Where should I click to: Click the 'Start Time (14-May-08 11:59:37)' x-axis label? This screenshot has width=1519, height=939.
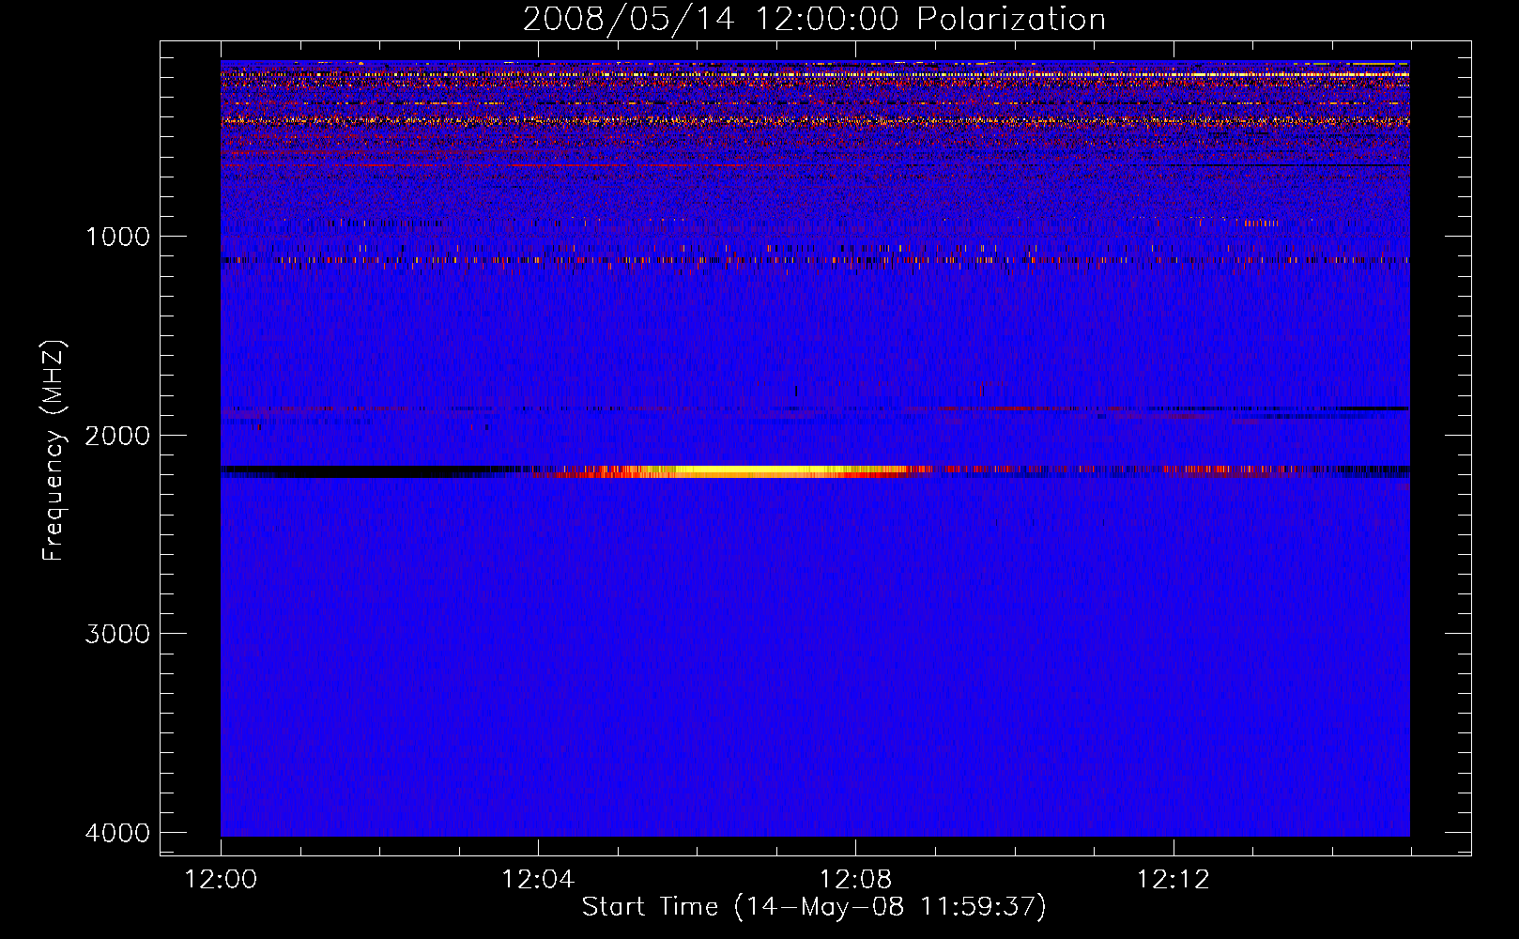pyautogui.click(x=814, y=907)
